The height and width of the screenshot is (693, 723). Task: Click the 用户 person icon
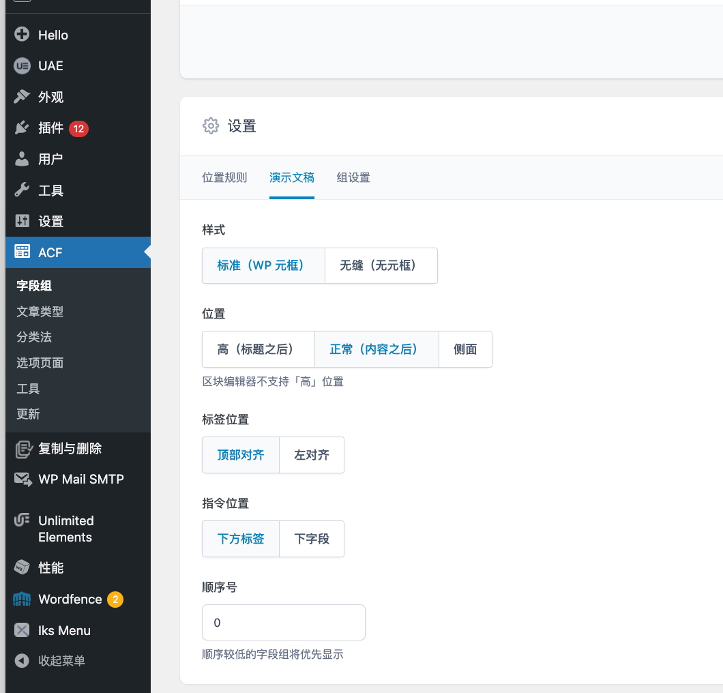click(22, 159)
